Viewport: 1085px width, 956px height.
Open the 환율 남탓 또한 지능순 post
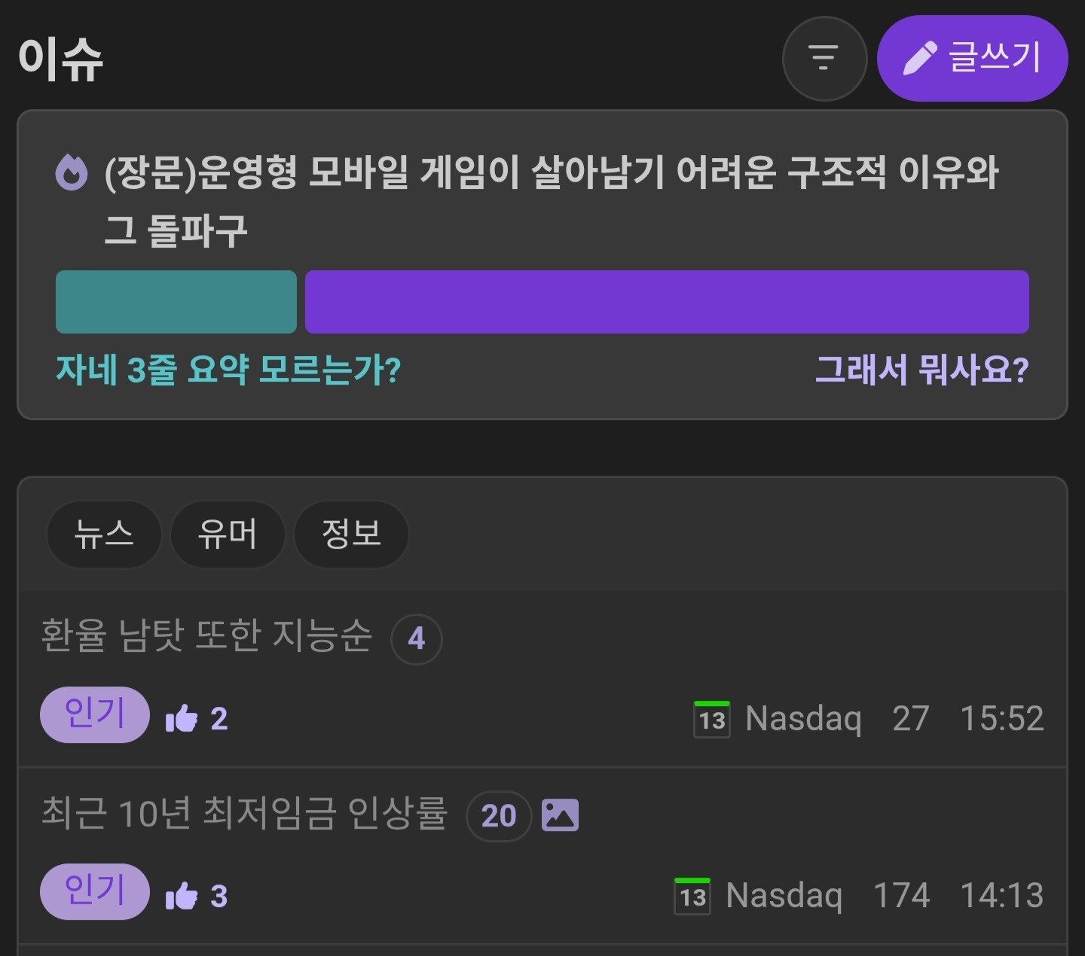pos(206,636)
